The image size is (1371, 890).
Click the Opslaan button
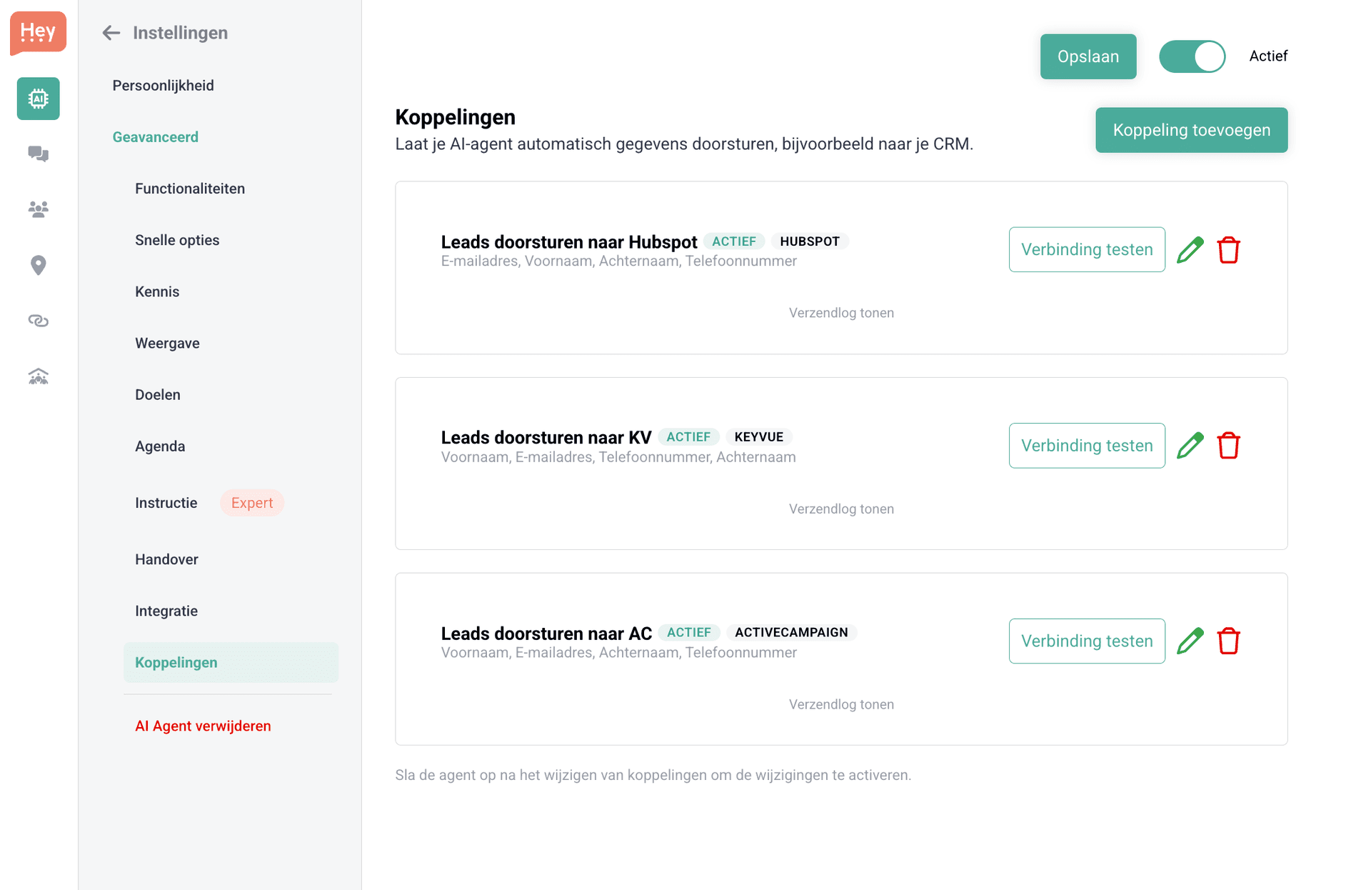coord(1088,56)
